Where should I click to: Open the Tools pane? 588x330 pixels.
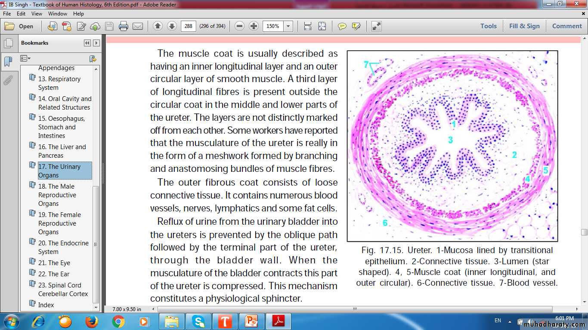(489, 26)
